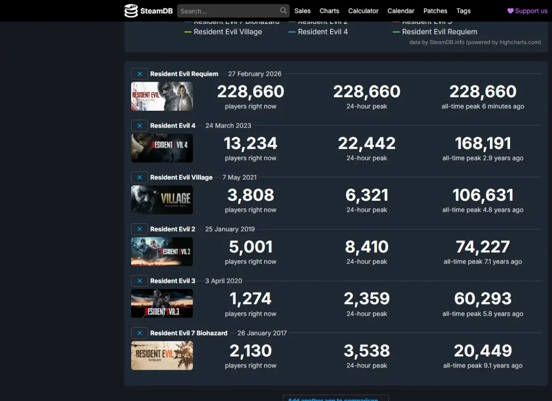Remove Resident Evil 3 from the comparison

pos(139,281)
